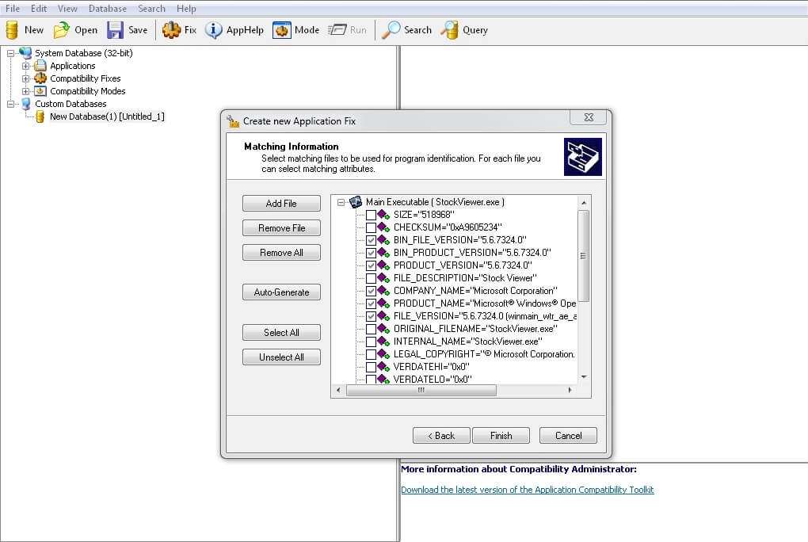Click the vertical scrollbar thumb in attribute list
808x542 pixels.
pos(583,256)
